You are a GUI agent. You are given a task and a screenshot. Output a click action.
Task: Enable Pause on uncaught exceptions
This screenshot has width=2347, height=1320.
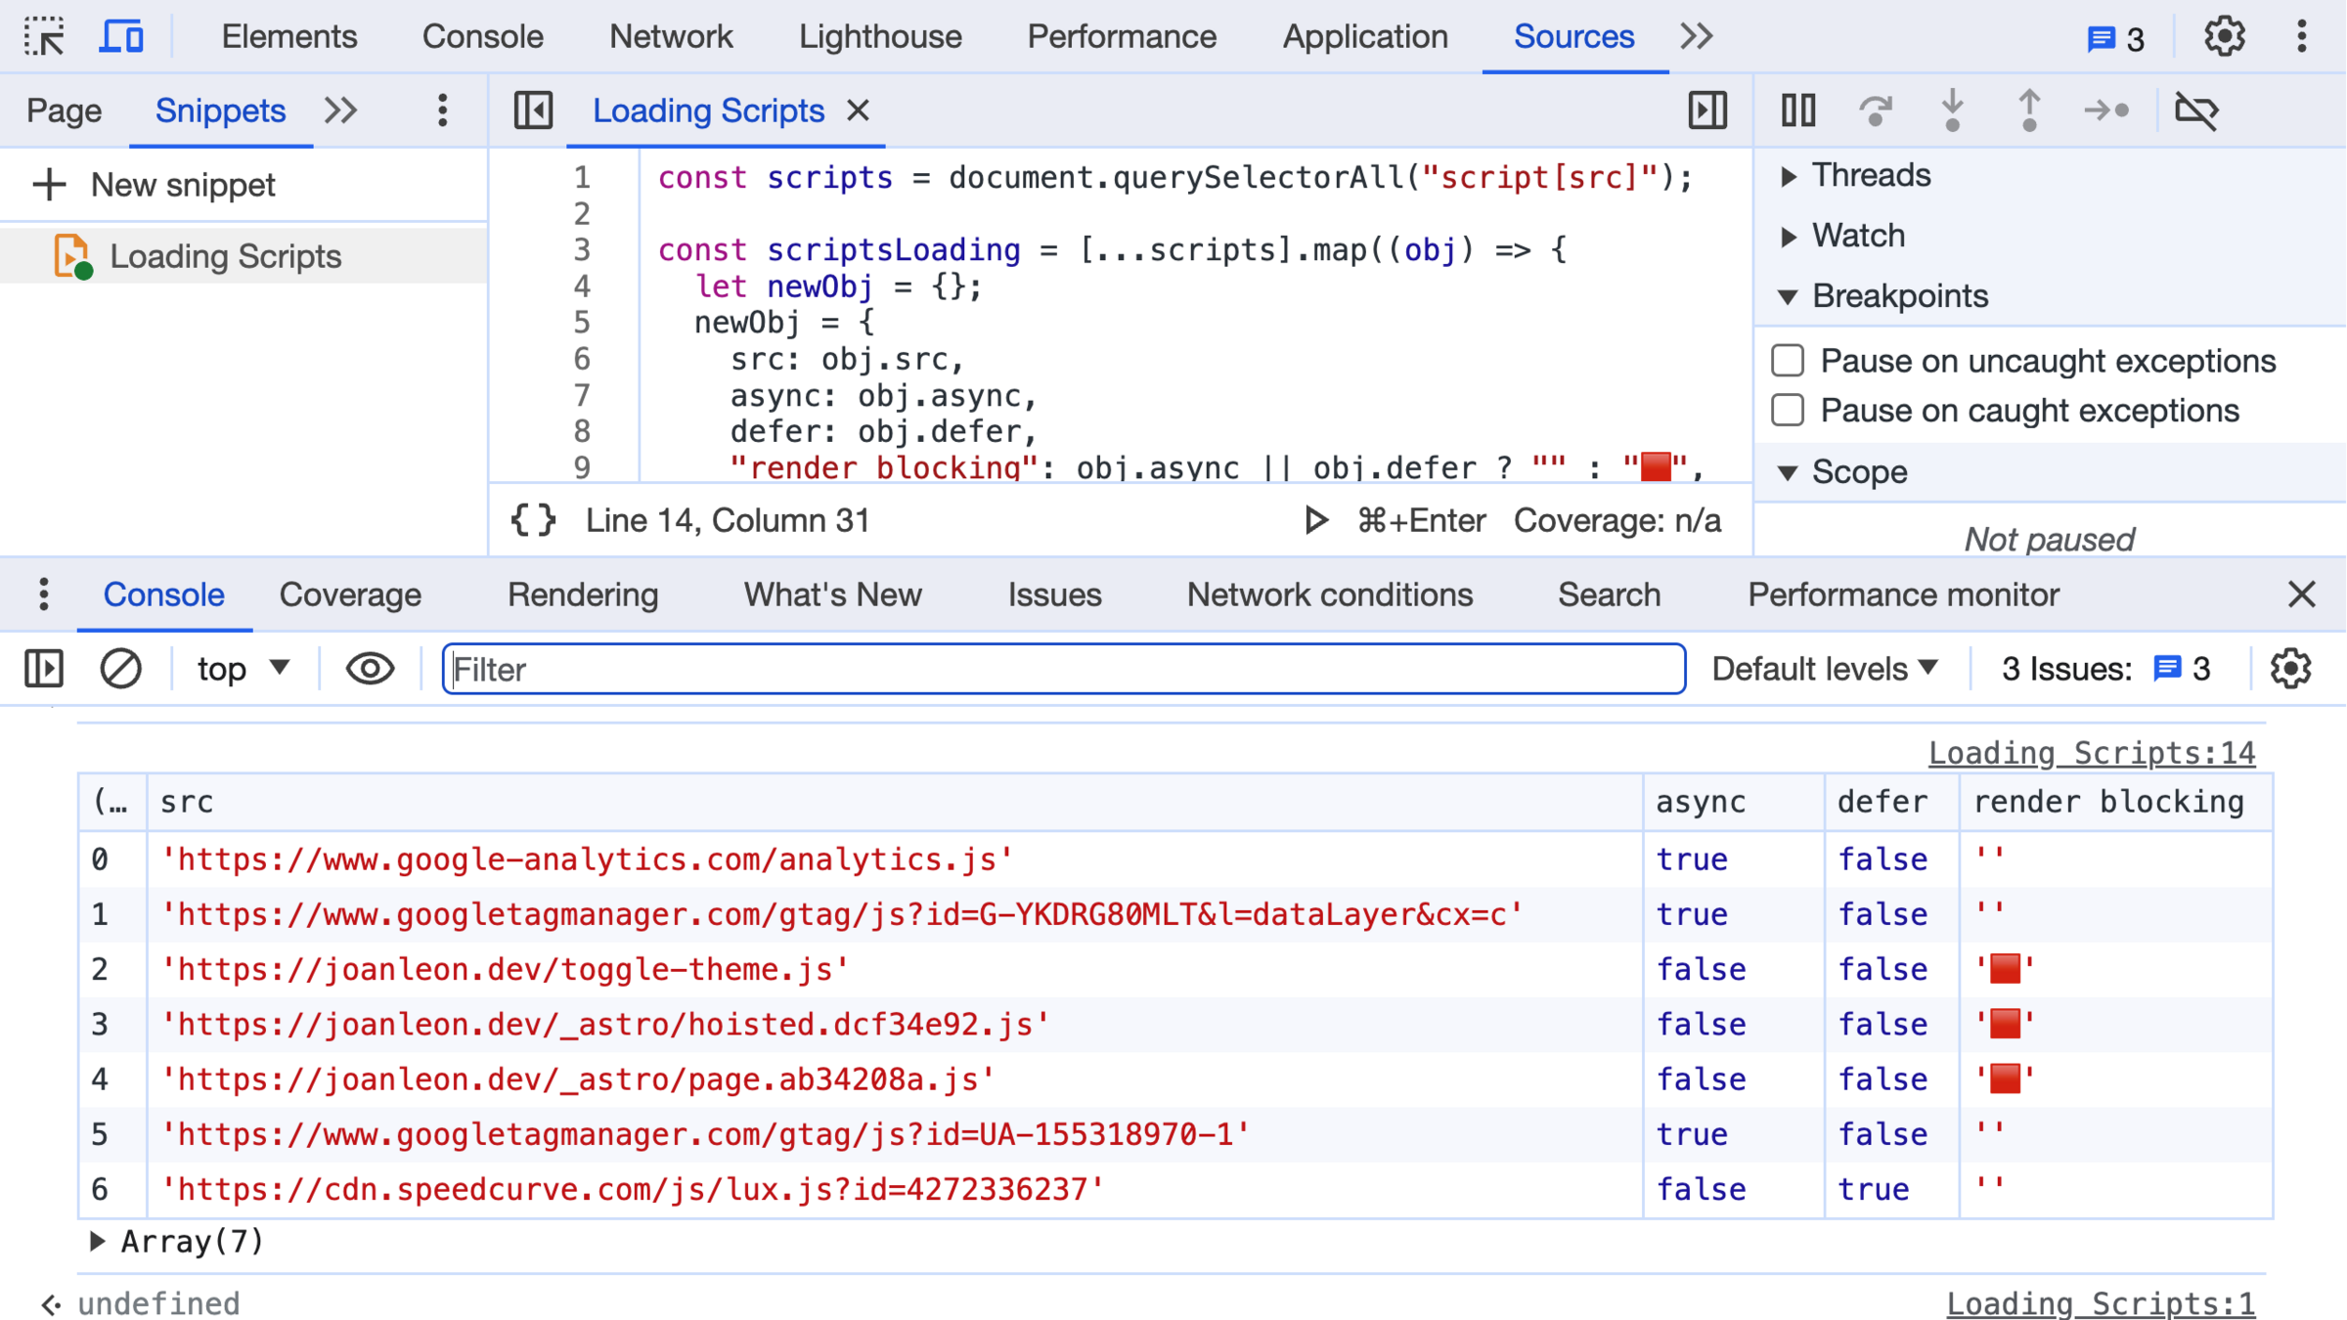[x=1788, y=361]
